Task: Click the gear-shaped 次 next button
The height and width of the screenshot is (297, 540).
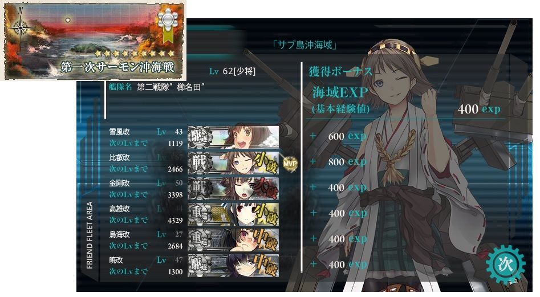Action: [506, 265]
